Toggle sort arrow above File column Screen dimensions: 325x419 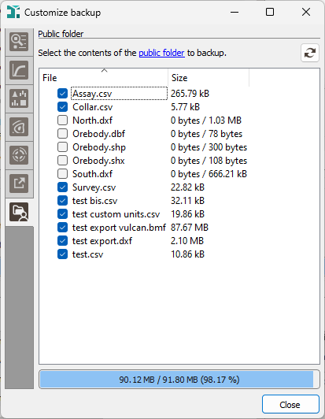[x=104, y=71]
